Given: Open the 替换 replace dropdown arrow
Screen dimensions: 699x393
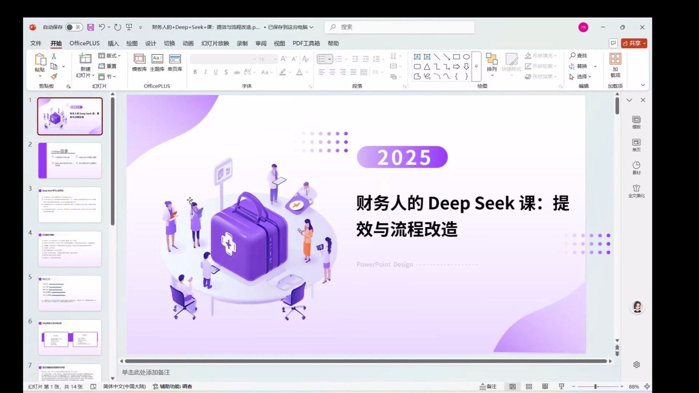Looking at the screenshot, I should pos(596,66).
